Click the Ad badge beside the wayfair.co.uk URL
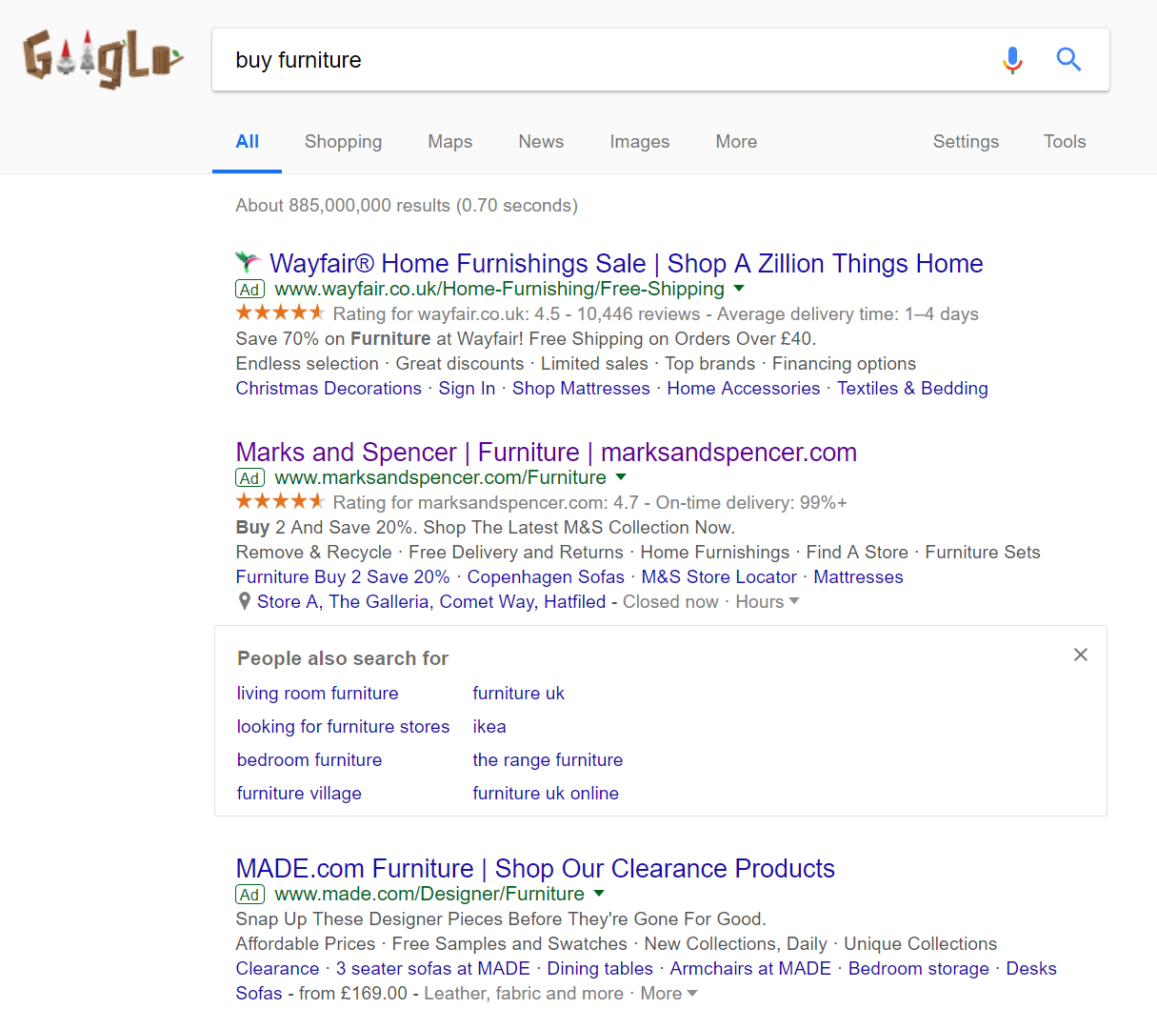This screenshot has height=1029, width=1157. [249, 290]
